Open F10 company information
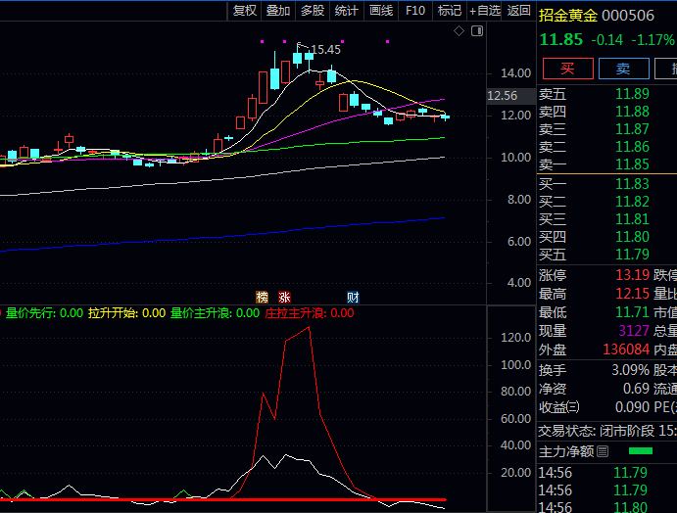This screenshot has height=513, width=677. click(415, 11)
